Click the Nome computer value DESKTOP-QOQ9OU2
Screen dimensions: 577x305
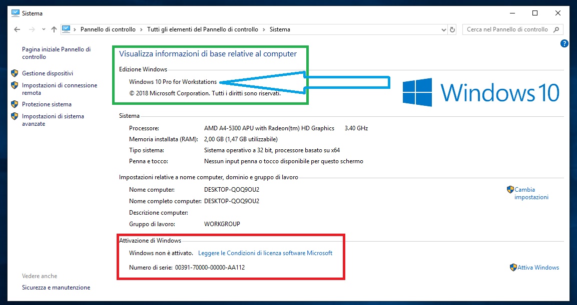click(x=232, y=190)
